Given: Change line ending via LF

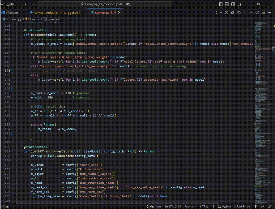Looking at the screenshot, I should [213, 207].
